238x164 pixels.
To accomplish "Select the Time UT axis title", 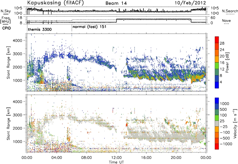I will pyautogui.click(x=116, y=162).
